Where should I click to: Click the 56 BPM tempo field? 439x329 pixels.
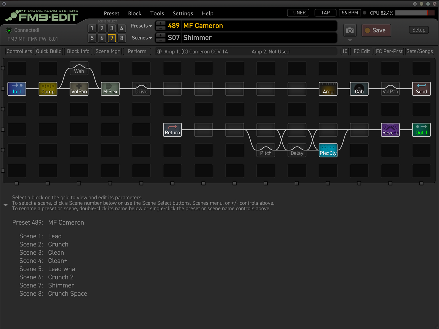click(x=350, y=13)
